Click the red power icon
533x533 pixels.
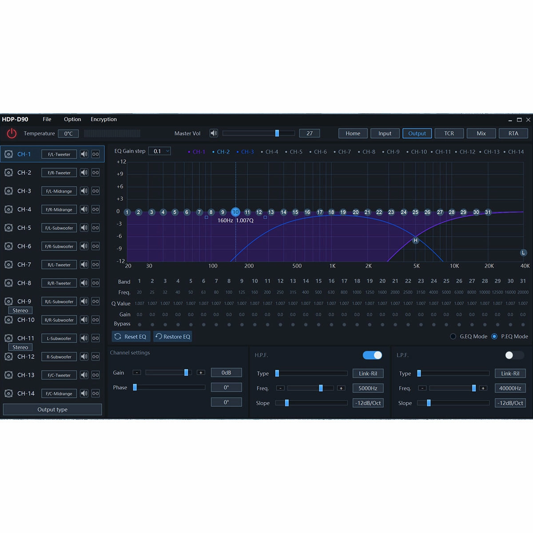[x=12, y=133]
